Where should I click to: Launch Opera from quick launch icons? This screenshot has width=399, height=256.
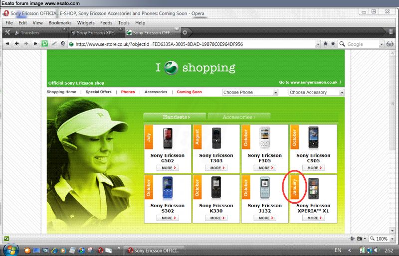pos(100,251)
